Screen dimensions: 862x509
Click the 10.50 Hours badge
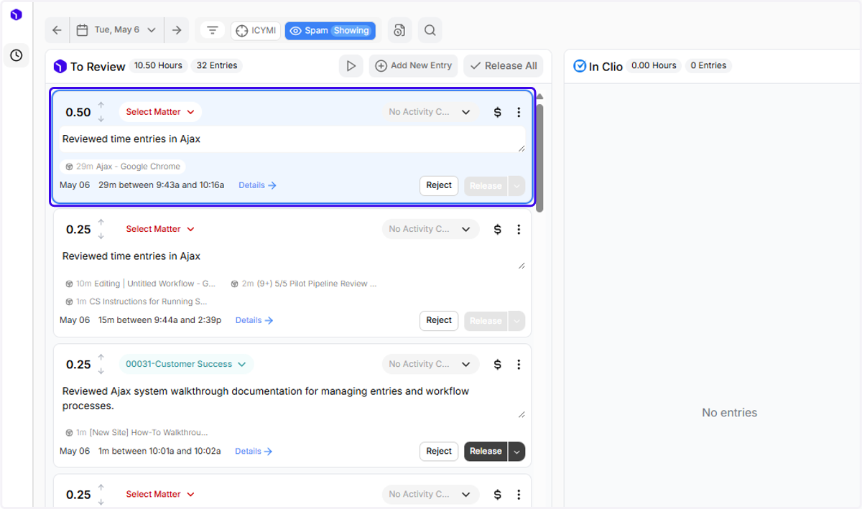(158, 65)
